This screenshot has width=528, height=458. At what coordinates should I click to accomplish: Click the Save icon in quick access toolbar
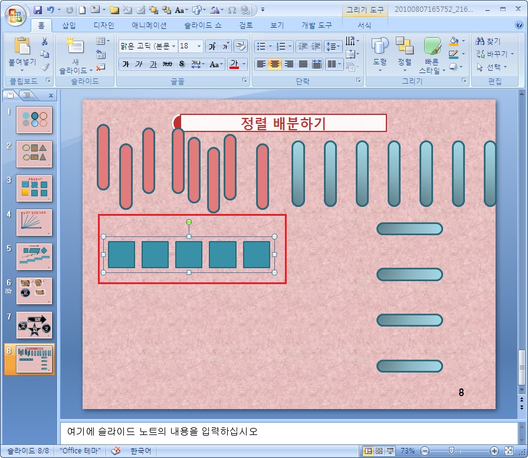coord(38,10)
